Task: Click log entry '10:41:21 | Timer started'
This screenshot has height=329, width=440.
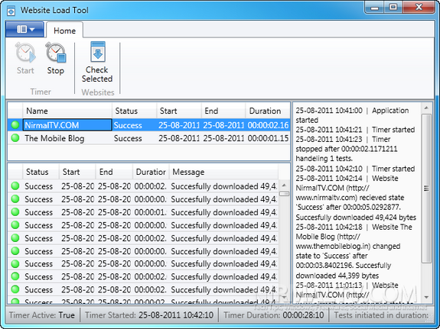Action: [355, 130]
